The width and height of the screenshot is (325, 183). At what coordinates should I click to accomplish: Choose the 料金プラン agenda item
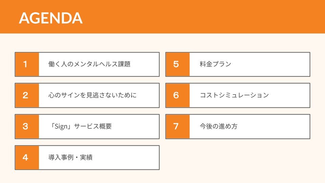pos(215,64)
